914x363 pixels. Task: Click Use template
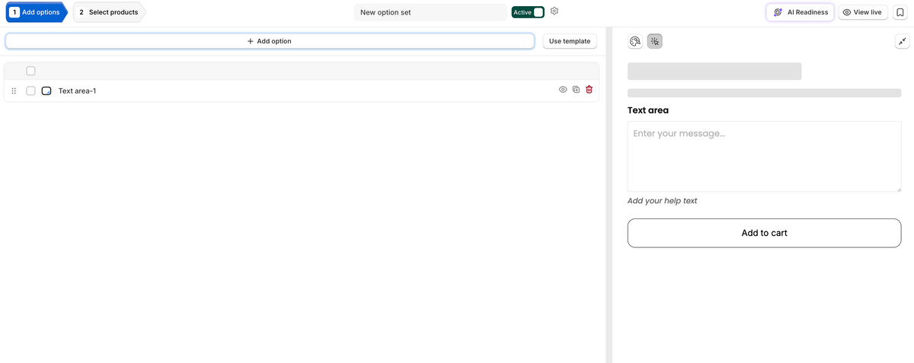tap(570, 41)
